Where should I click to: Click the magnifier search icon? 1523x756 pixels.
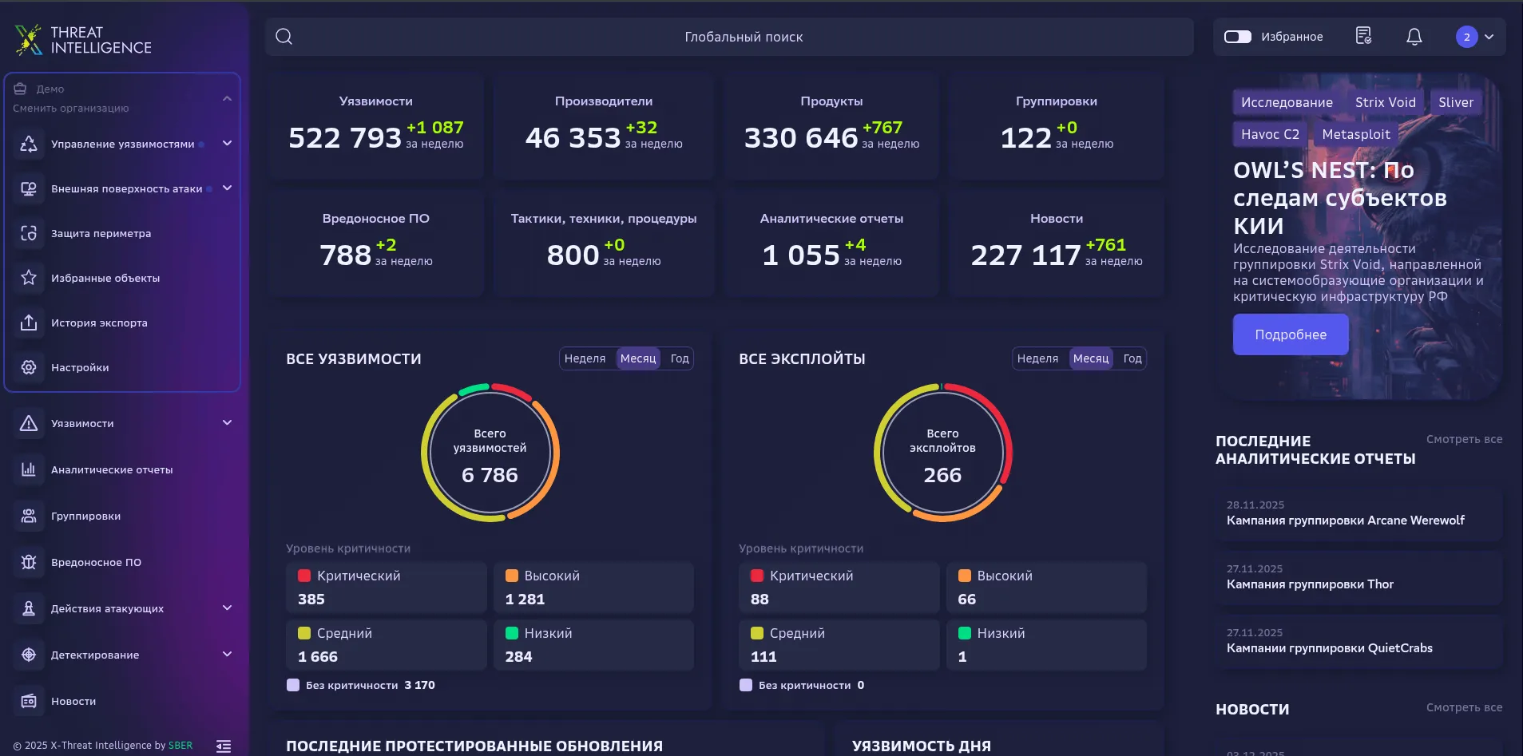point(284,37)
